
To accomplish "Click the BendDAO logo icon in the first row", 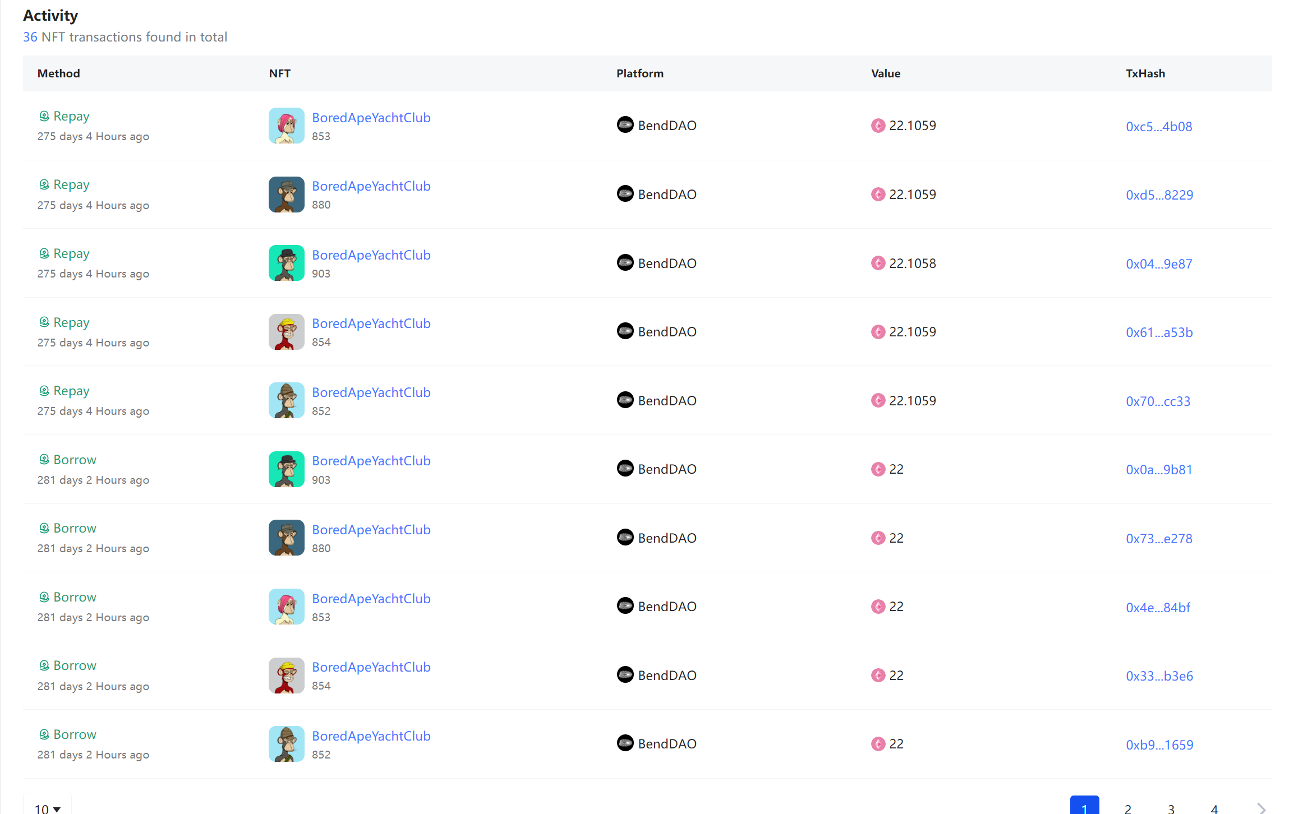I will (625, 124).
